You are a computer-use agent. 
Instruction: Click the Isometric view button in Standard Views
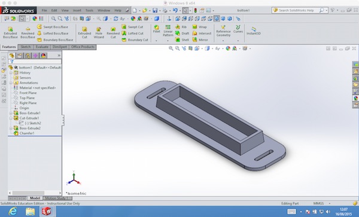point(217,19)
